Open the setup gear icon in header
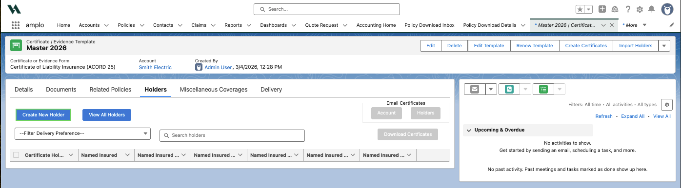 pos(640,9)
